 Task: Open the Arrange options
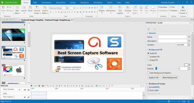click(x=128, y=10)
